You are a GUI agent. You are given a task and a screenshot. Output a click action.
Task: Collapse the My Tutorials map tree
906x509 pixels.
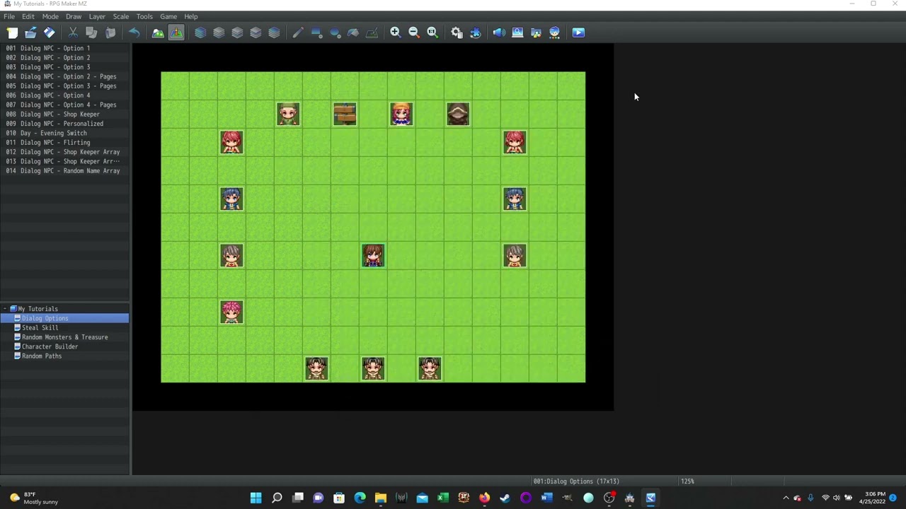(x=4, y=309)
